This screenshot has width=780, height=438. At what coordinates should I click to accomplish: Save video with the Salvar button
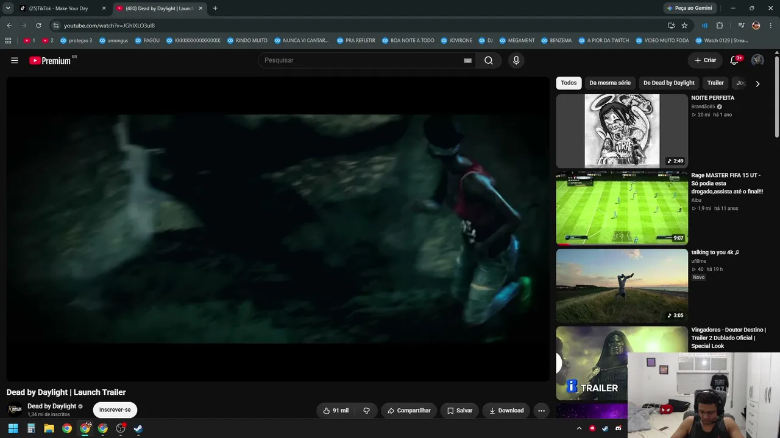click(x=459, y=411)
